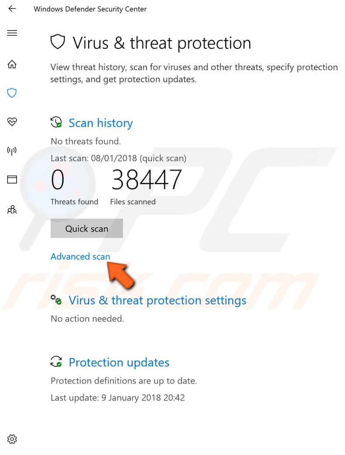Open Scan history
The height and width of the screenshot is (455, 345).
coord(100,123)
